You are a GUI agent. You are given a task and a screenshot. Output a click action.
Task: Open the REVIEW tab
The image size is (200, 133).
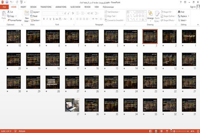point(87,7)
